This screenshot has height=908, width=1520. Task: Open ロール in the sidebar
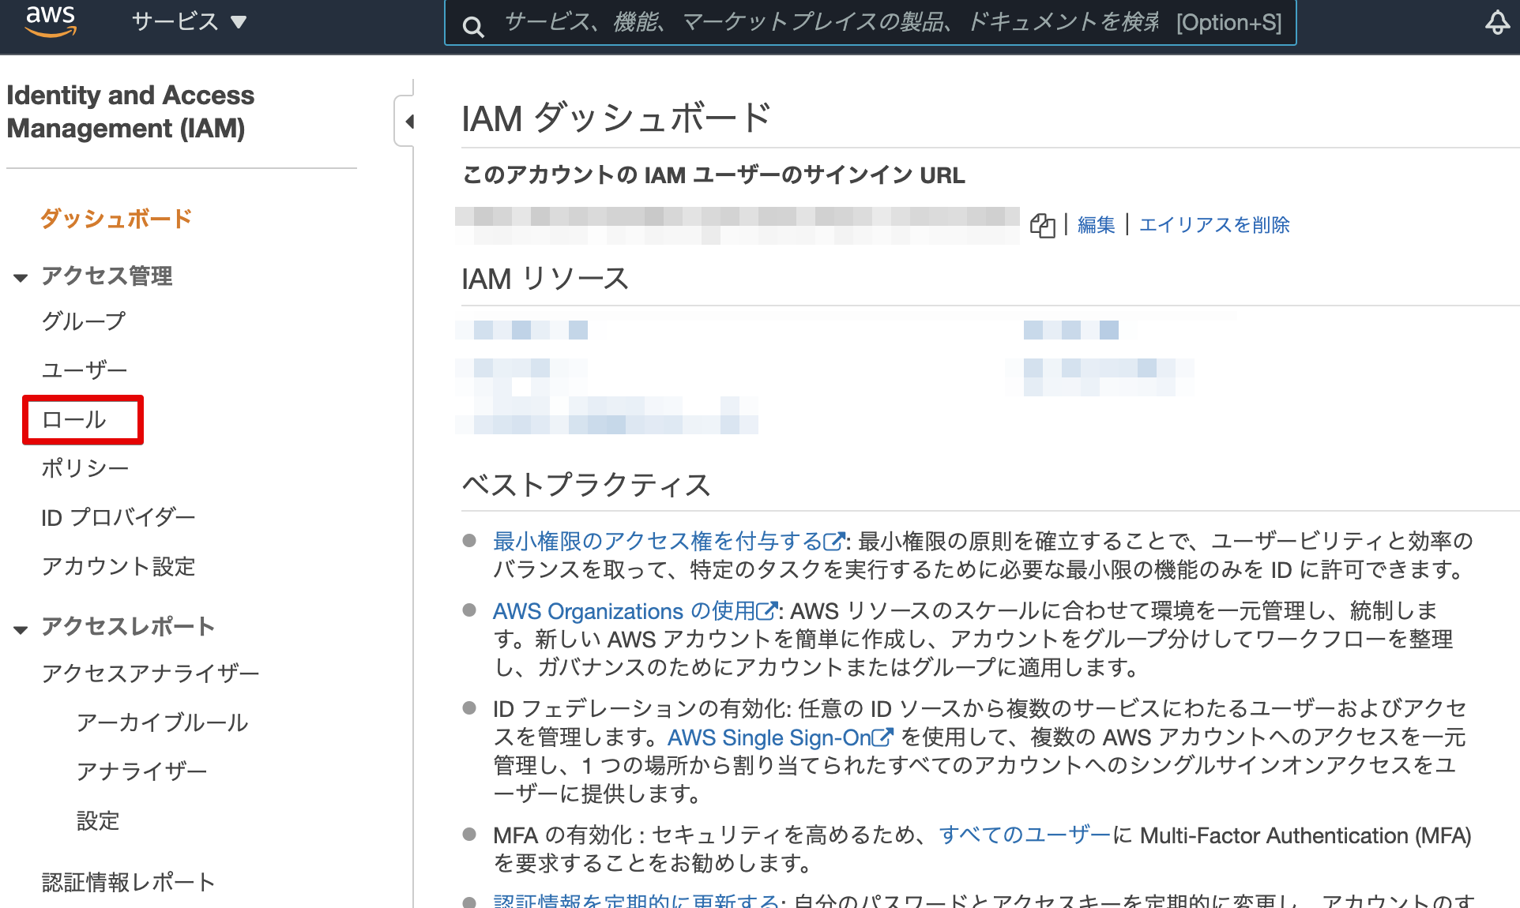click(x=74, y=419)
